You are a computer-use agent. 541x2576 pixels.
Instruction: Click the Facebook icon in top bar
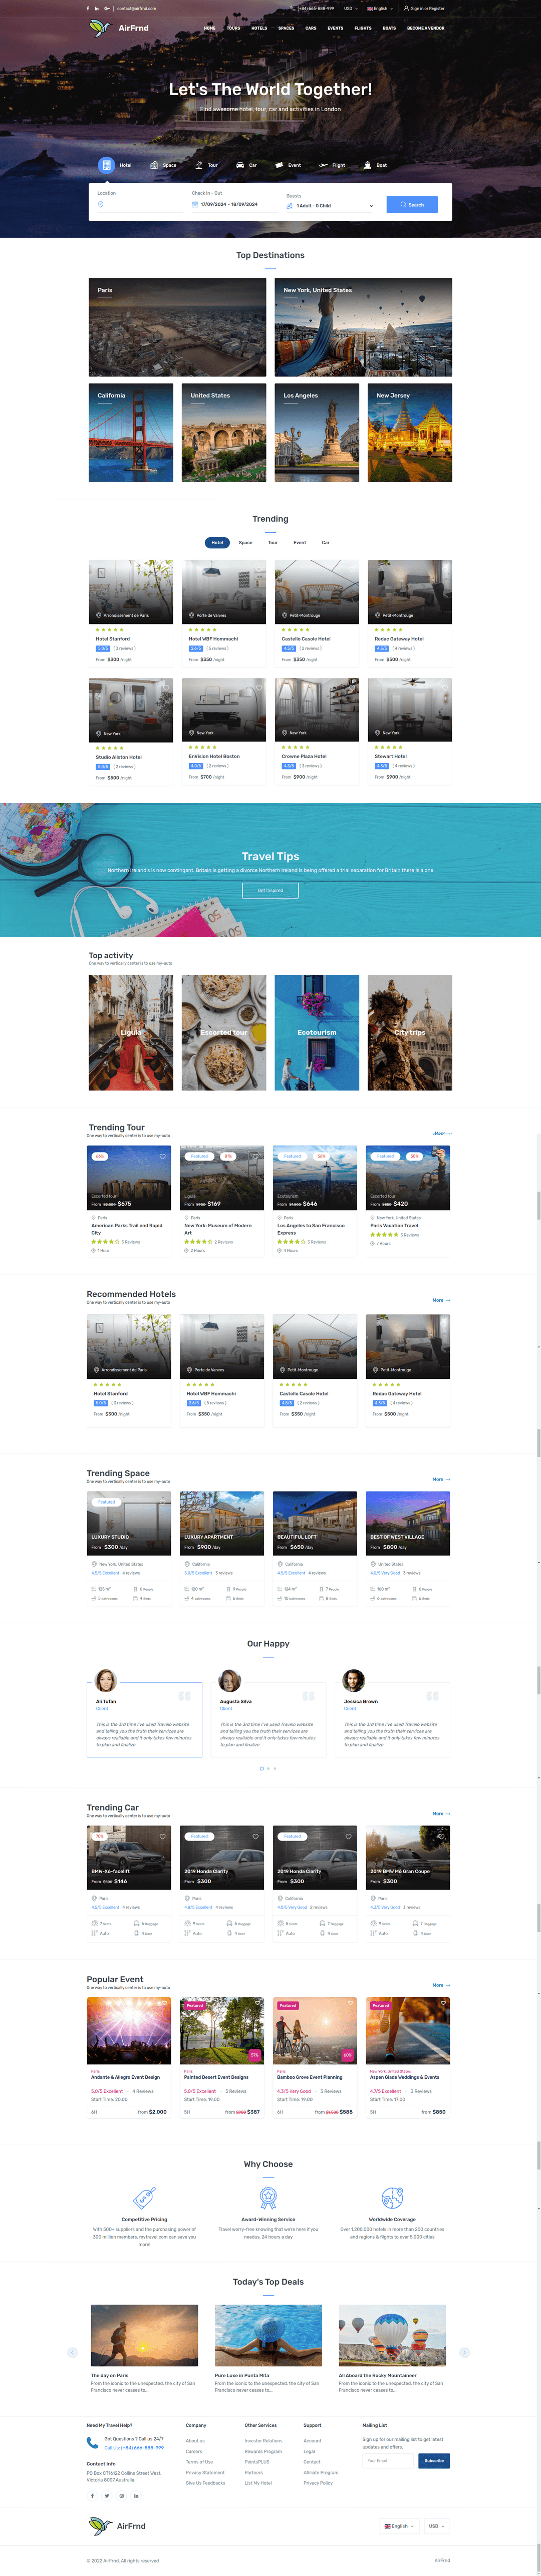tap(88, 8)
